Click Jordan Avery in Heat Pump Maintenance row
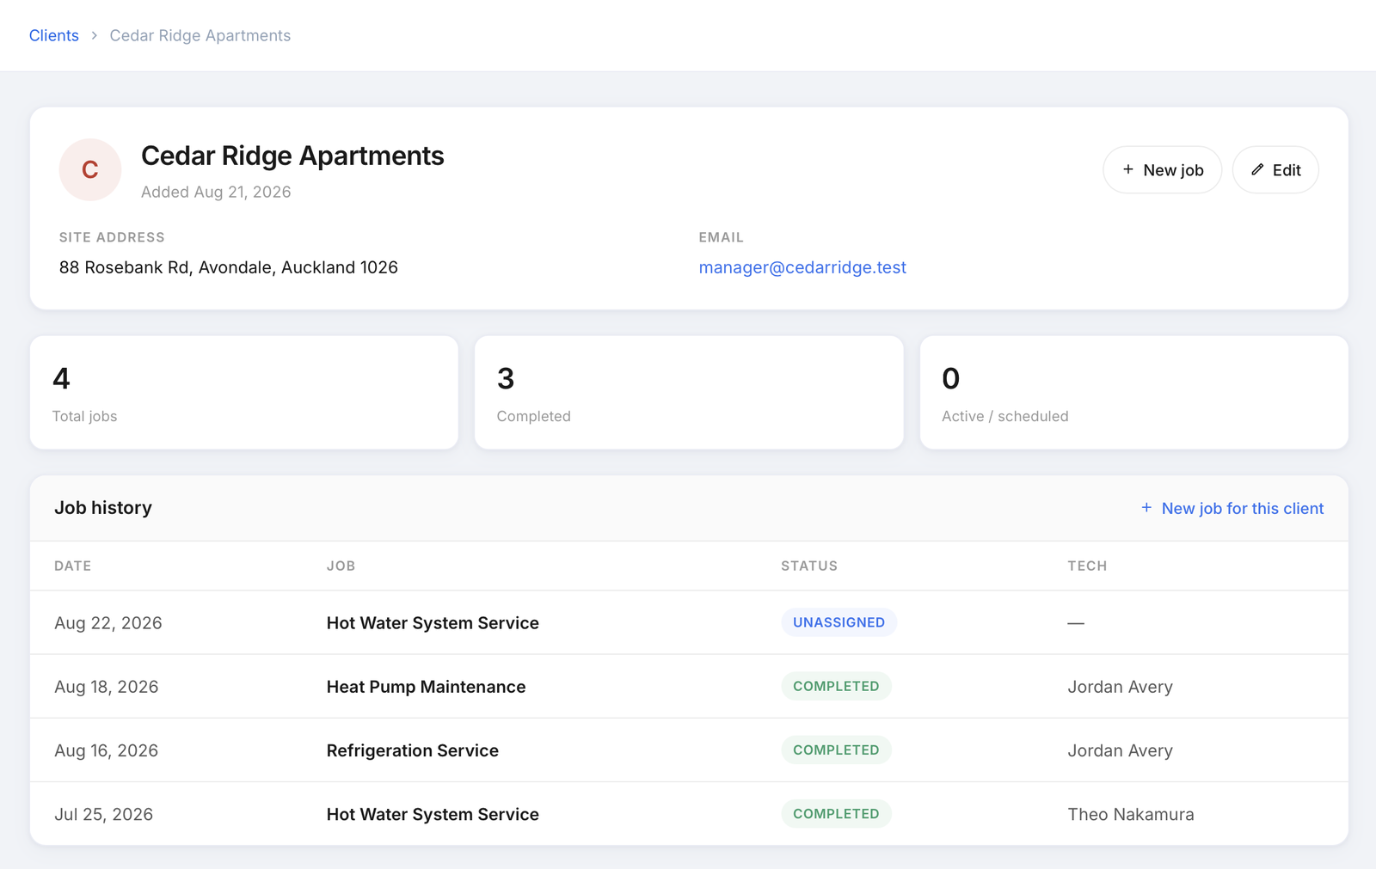The width and height of the screenshot is (1376, 869). 1120,687
